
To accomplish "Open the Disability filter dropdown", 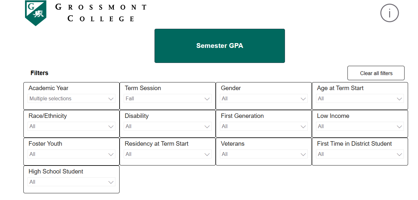I will point(167,126).
